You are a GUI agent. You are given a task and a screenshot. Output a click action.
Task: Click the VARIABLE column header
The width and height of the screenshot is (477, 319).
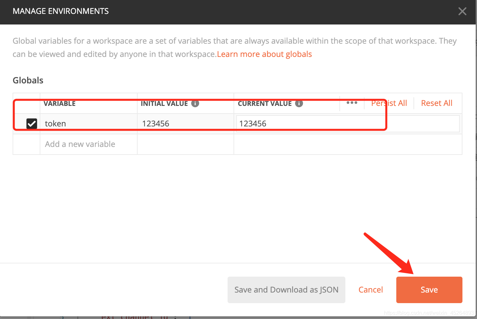60,104
